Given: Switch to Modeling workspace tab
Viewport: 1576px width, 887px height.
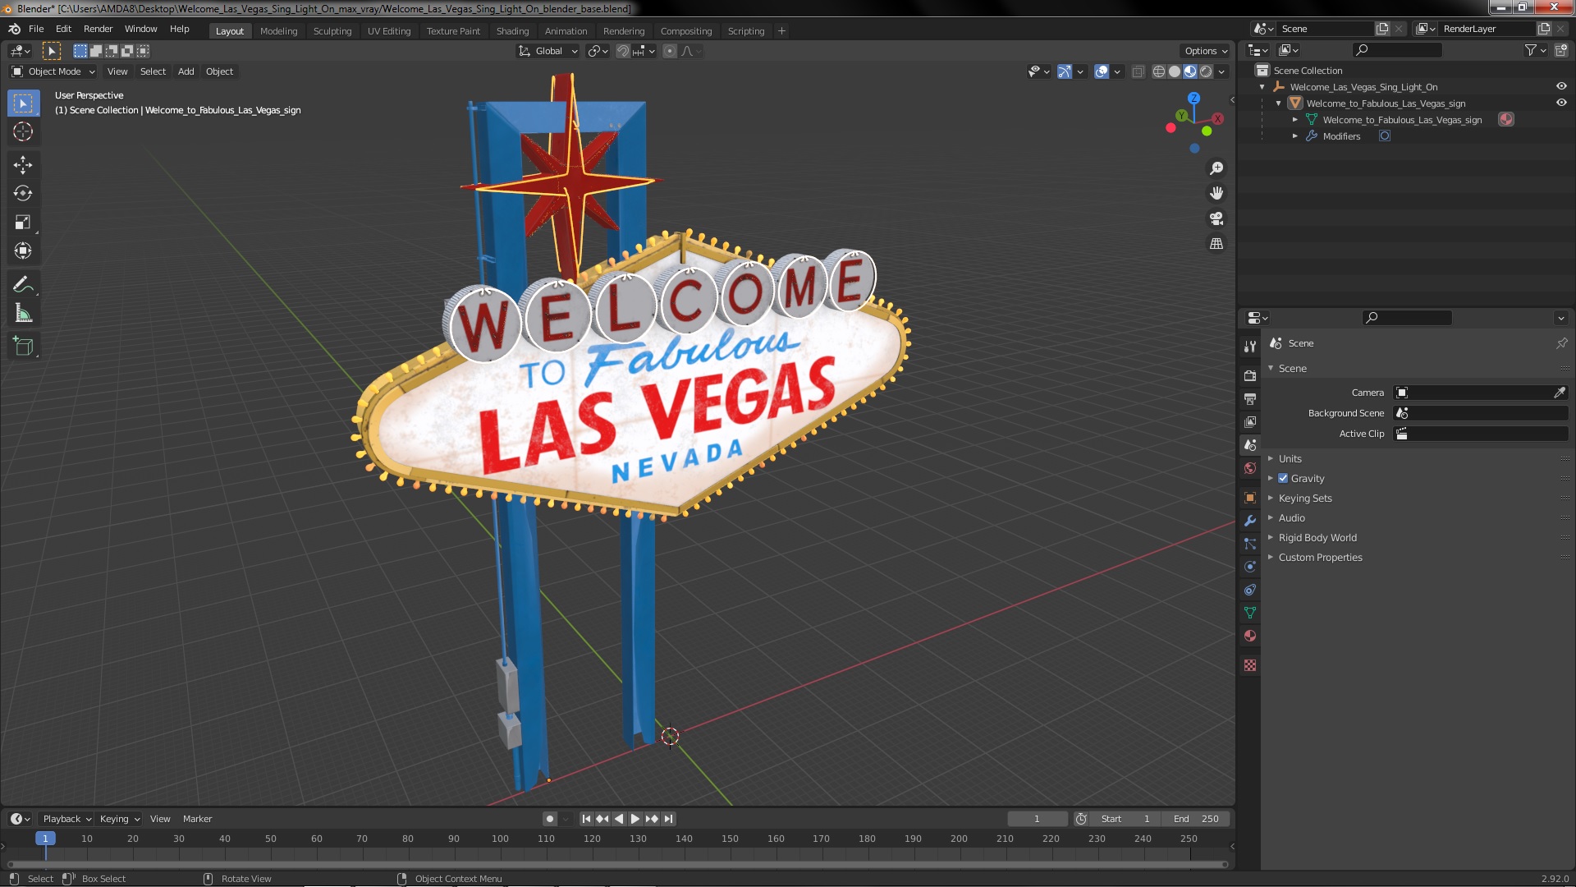Looking at the screenshot, I should pos(278,31).
